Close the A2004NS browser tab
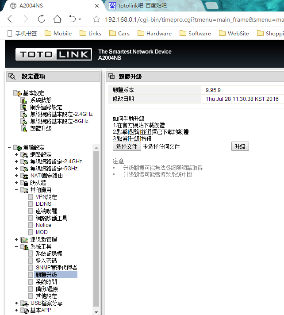 [97, 6]
